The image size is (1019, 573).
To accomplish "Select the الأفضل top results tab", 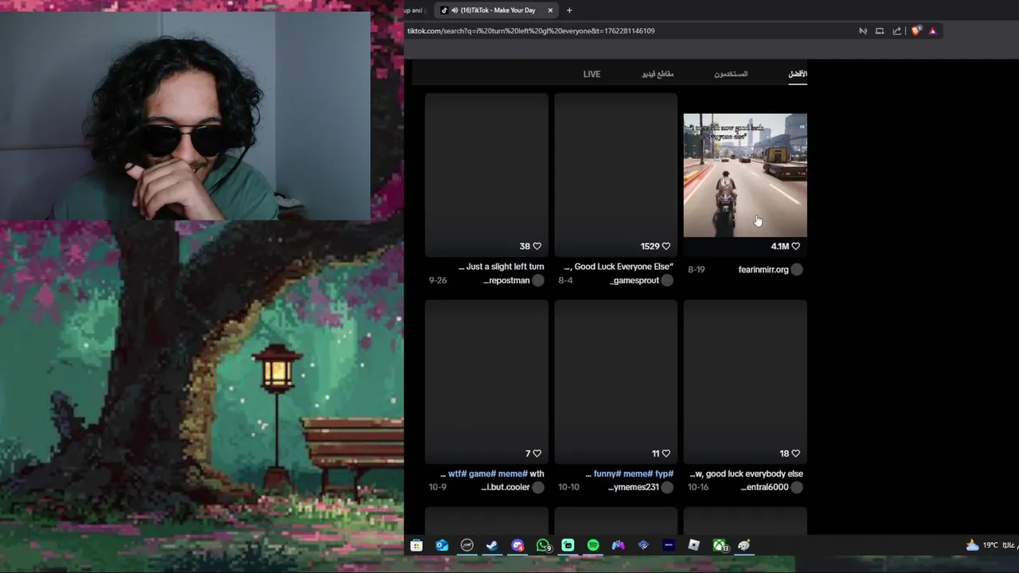I will click(798, 74).
